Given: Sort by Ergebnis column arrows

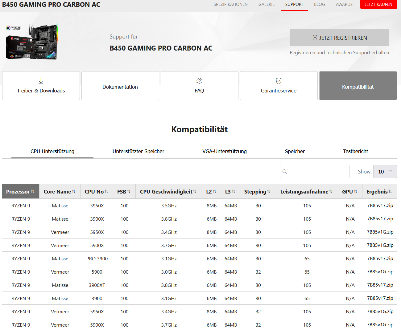Looking at the screenshot, I should (x=390, y=191).
